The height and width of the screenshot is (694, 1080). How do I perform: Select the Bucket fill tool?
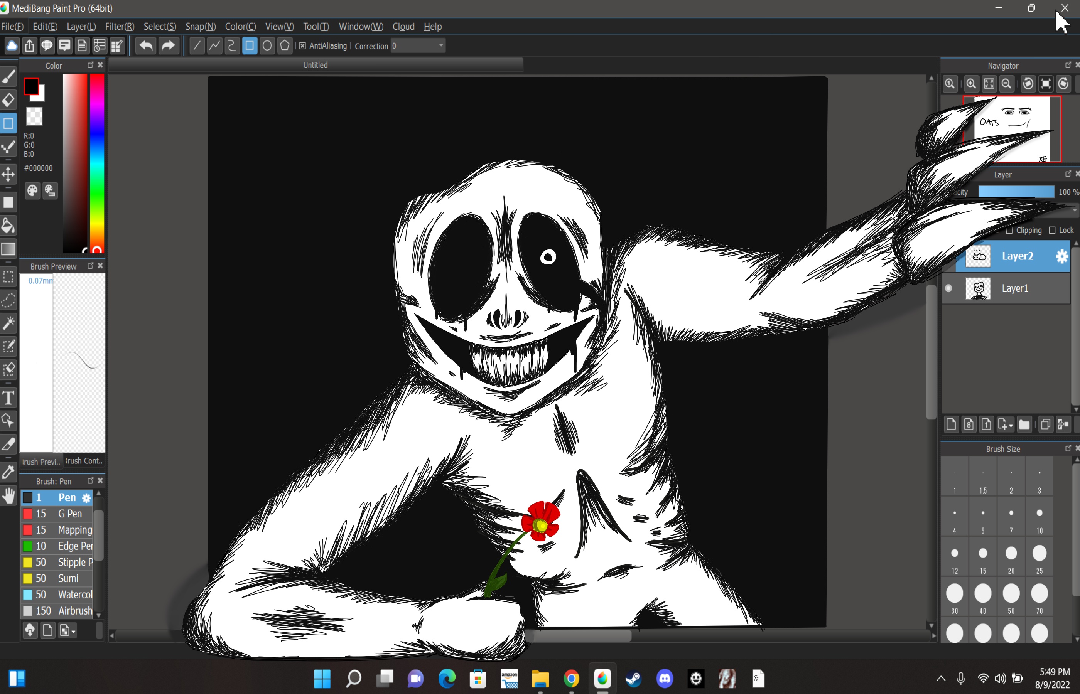(8, 225)
